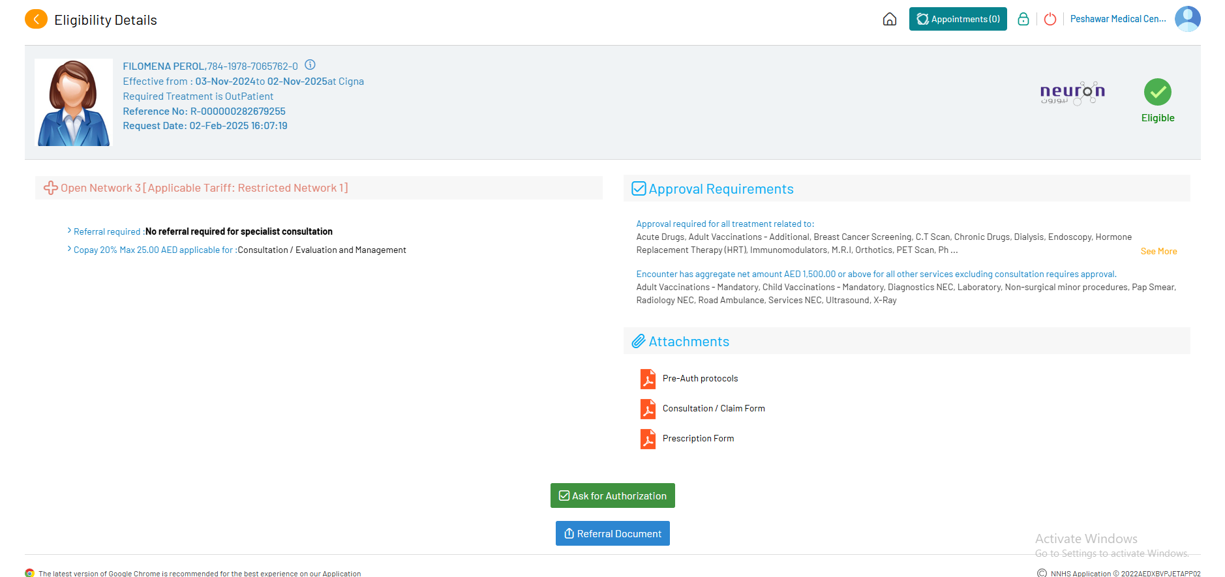
Task: Open the Appointments (0) button
Action: (x=958, y=19)
